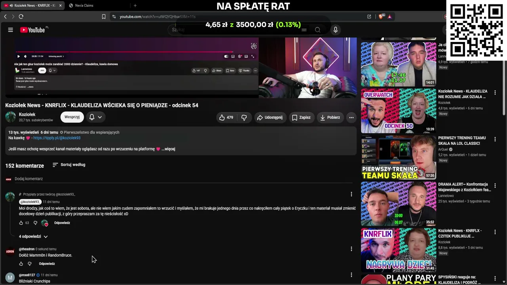507x285 pixels.
Task: Like the pinned comment with 63 likes
Action: (21, 223)
